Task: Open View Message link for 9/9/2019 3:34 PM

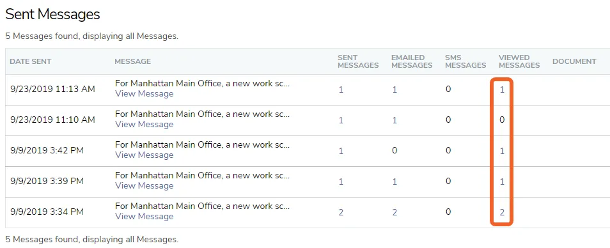Action: point(144,217)
